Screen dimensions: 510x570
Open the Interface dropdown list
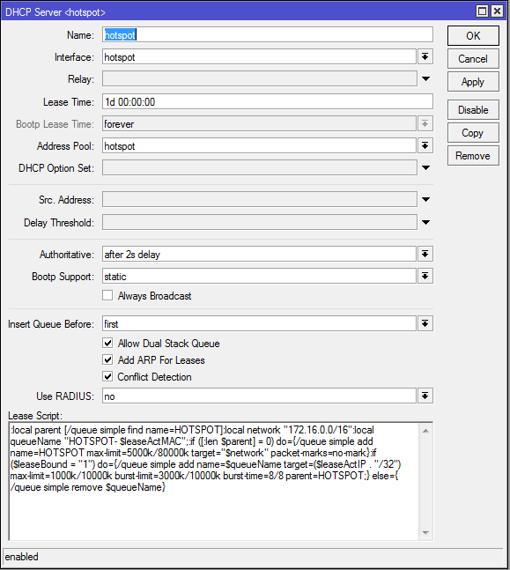pyautogui.click(x=425, y=57)
